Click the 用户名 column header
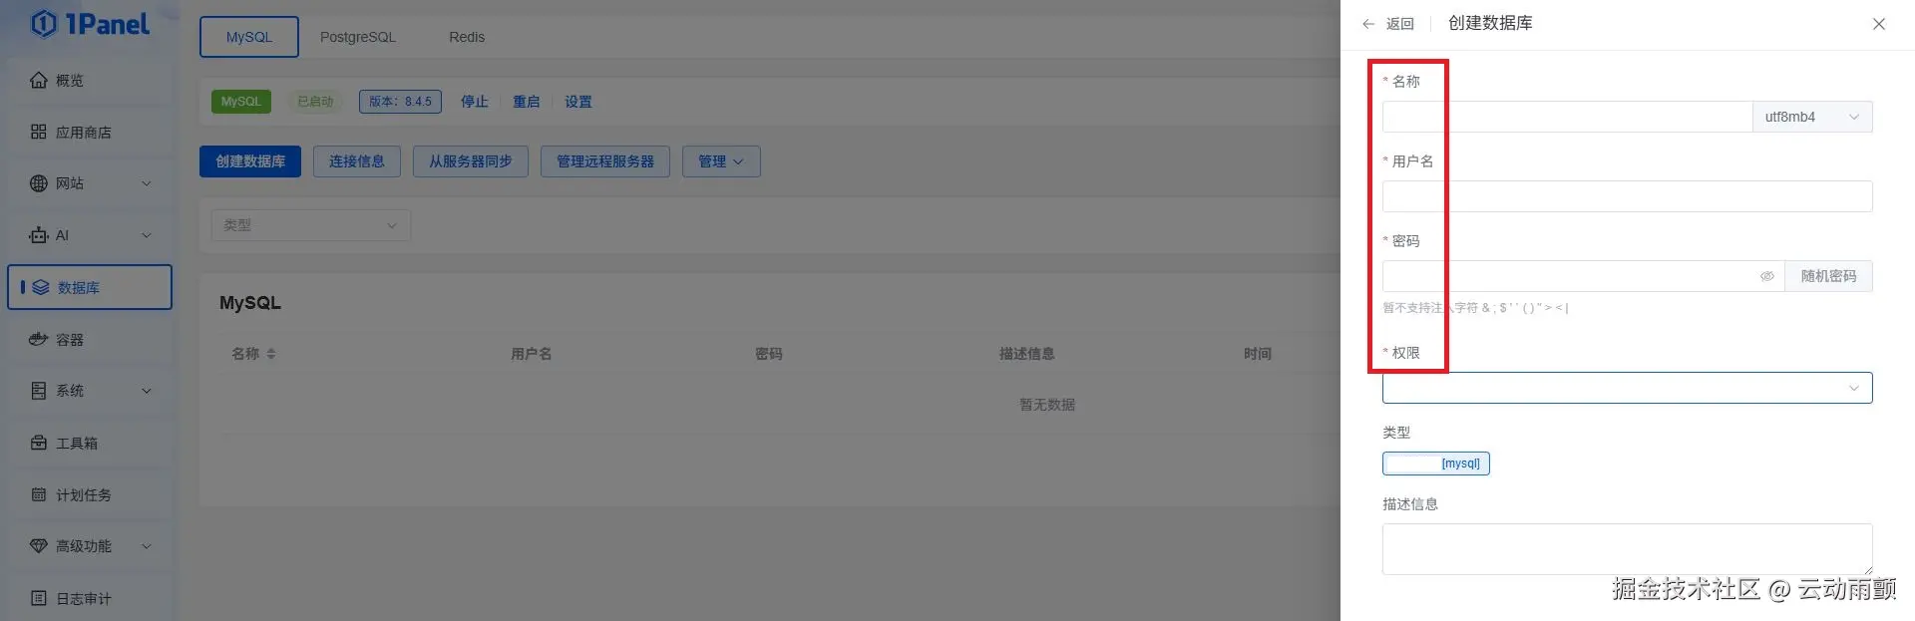Image resolution: width=1915 pixels, height=621 pixels. pyautogui.click(x=532, y=354)
